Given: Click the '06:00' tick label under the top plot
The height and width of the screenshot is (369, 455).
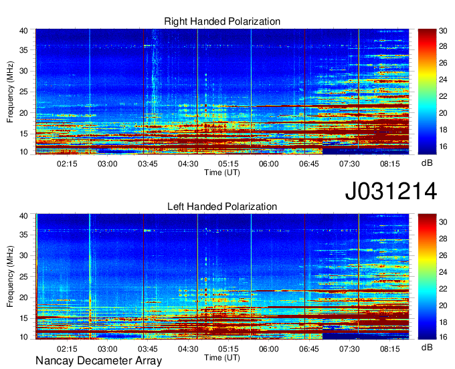Looking at the screenshot, I should 269,164.
